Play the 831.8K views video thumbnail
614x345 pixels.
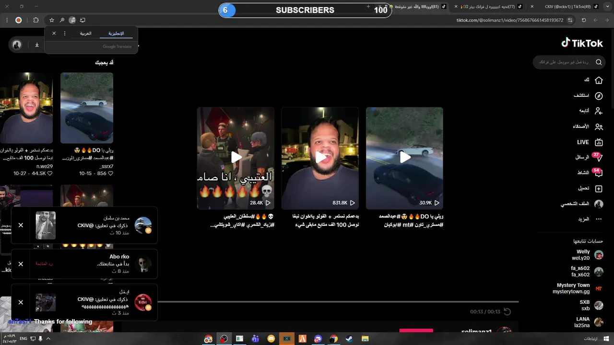(320, 158)
